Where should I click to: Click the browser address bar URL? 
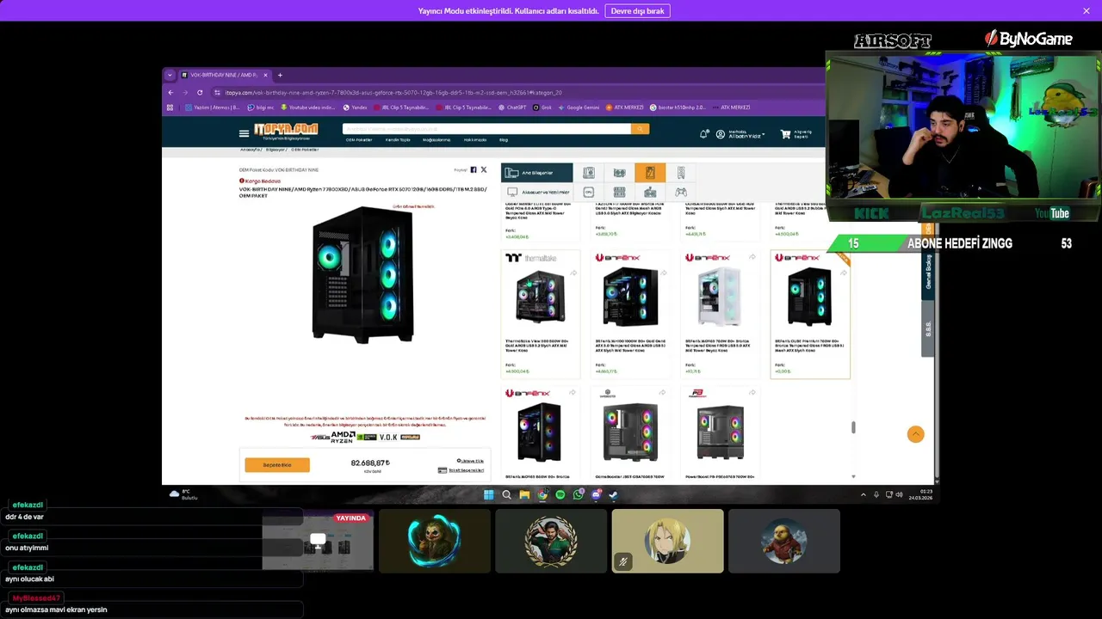click(x=393, y=93)
